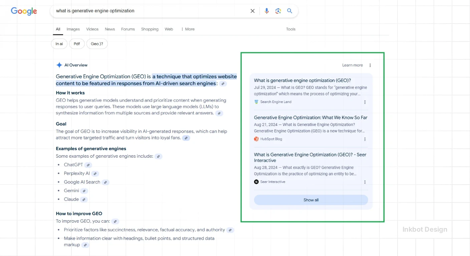Click the link icon after 'provide relevant answers.'
This screenshot has width=470, height=256.
pyautogui.click(x=219, y=113)
